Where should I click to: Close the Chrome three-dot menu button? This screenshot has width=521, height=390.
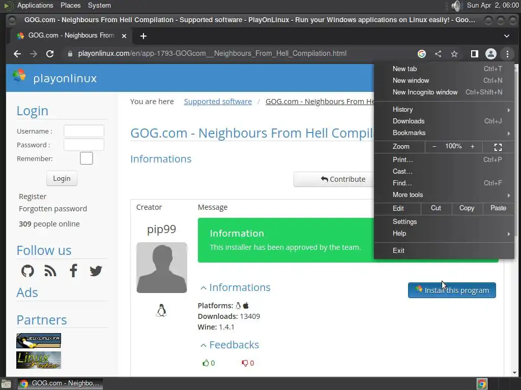point(507,54)
